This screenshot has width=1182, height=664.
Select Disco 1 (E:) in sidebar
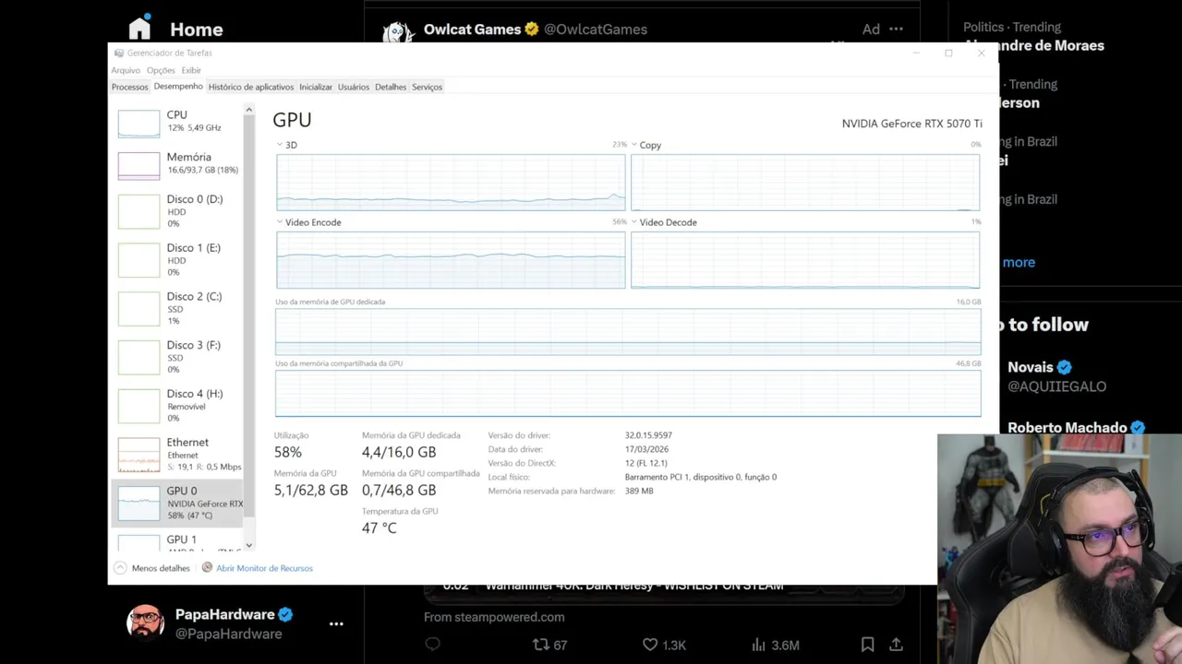178,259
